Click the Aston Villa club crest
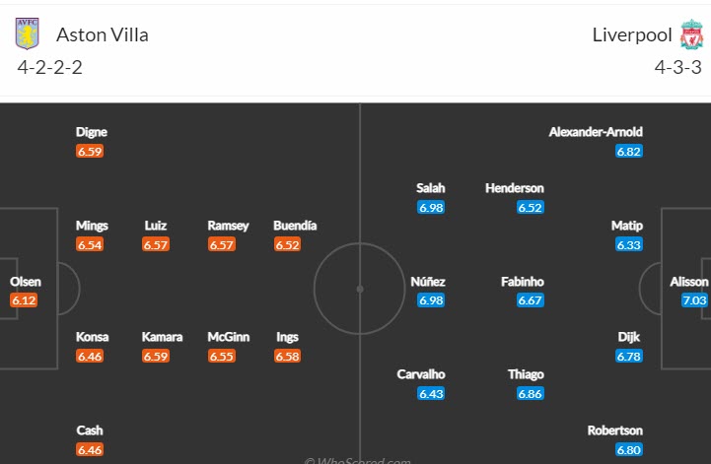The width and height of the screenshot is (711, 464). [x=28, y=34]
